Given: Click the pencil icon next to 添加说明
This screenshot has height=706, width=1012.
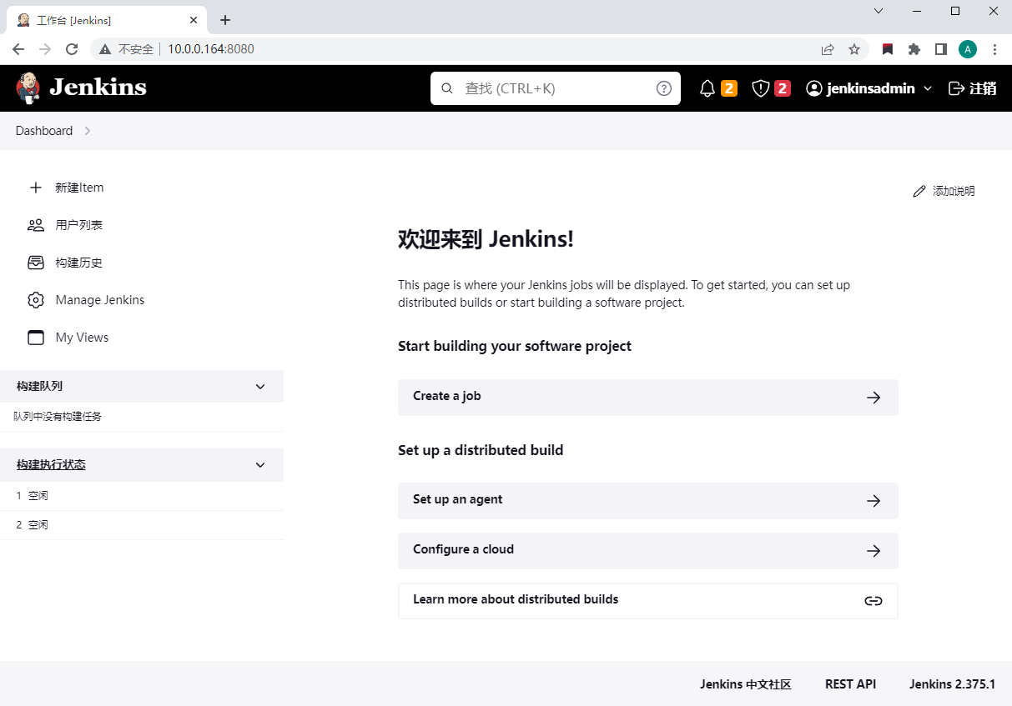Looking at the screenshot, I should (919, 191).
